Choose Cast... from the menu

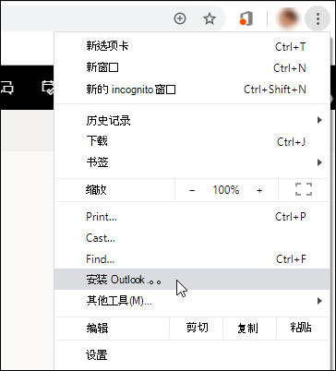point(192,238)
